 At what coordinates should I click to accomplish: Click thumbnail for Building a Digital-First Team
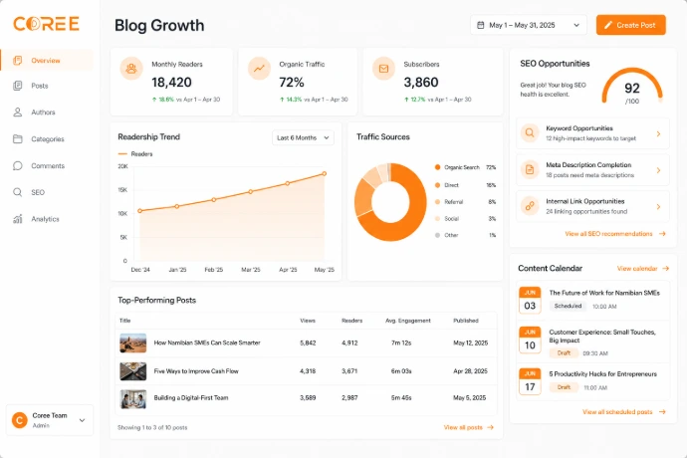coord(132,398)
